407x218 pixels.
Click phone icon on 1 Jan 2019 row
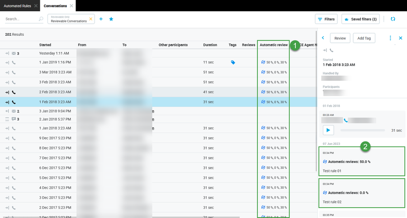[14, 62]
